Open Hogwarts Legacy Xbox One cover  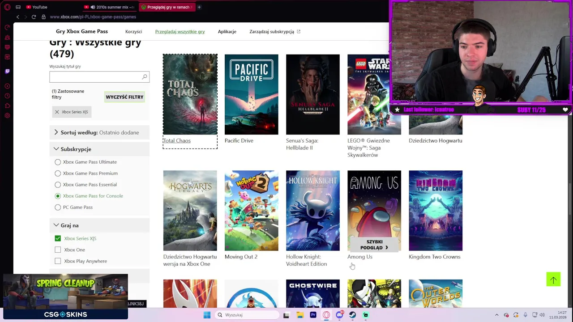click(x=190, y=211)
